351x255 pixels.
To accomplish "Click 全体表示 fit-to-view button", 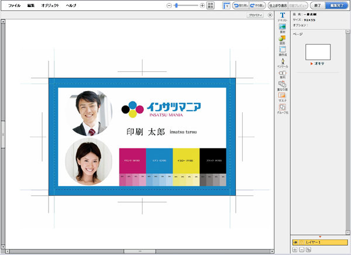I will [x=211, y=5].
